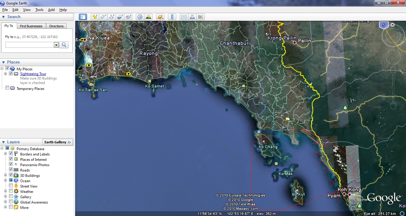Open the View menu
This screenshot has width=406, height=216.
27,10
